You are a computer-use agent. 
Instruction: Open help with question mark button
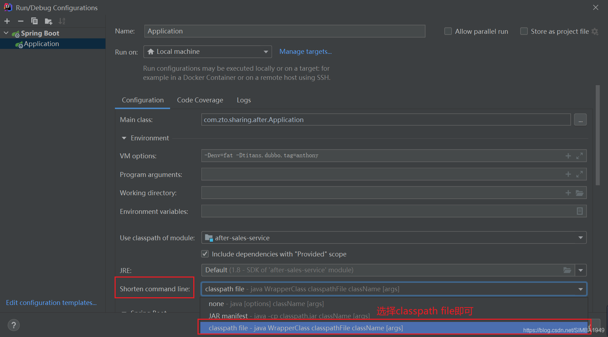pyautogui.click(x=14, y=325)
